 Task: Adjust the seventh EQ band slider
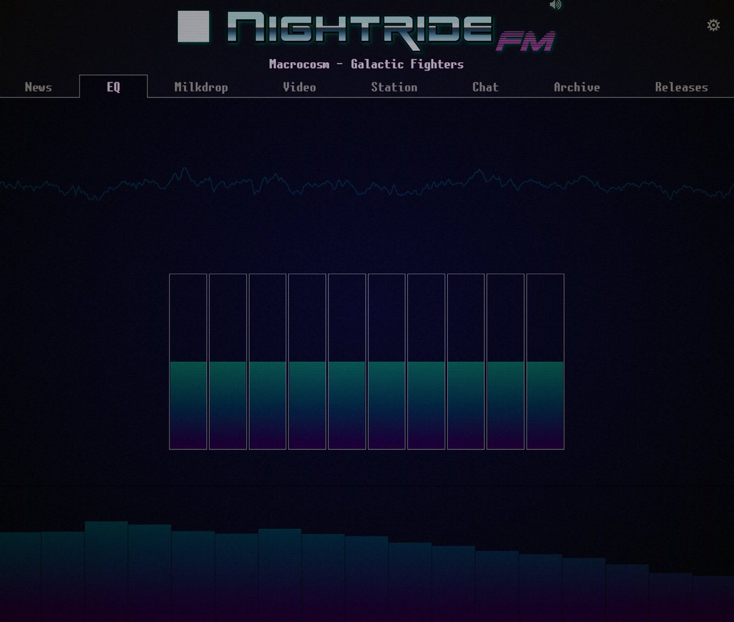click(426, 362)
